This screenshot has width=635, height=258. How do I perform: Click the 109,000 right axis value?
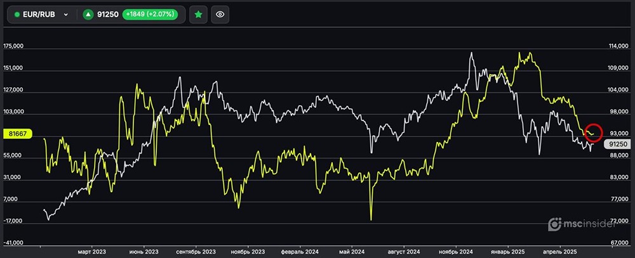pos(618,68)
